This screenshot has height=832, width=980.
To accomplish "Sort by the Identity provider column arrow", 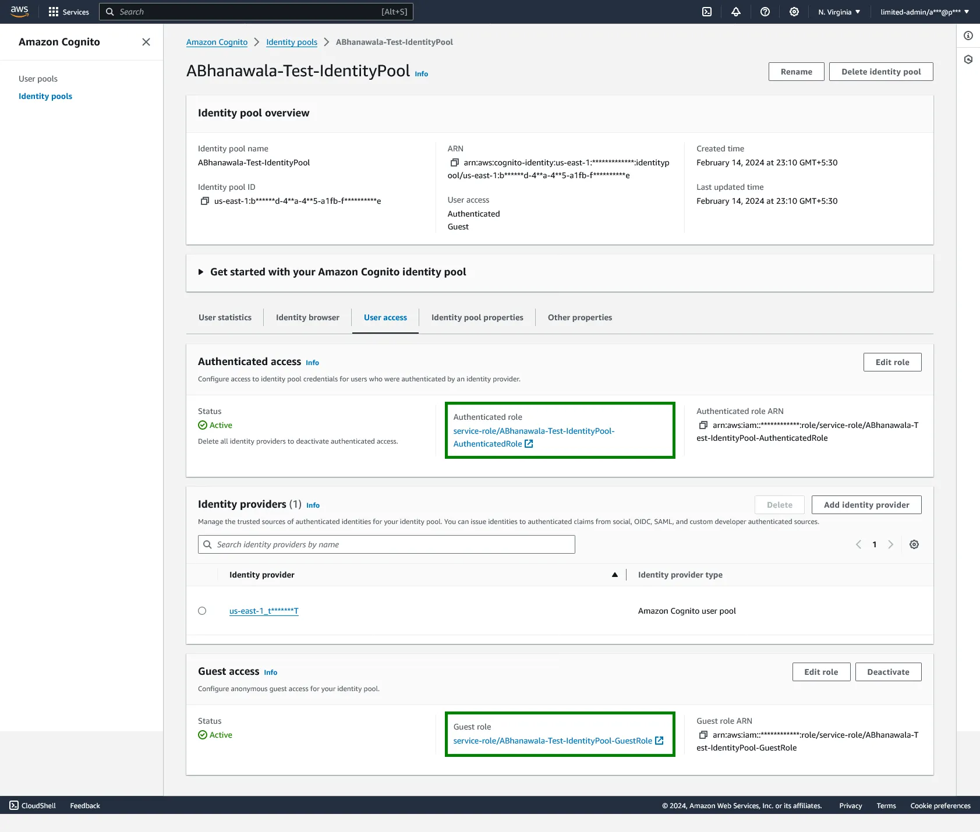I will (x=614, y=575).
